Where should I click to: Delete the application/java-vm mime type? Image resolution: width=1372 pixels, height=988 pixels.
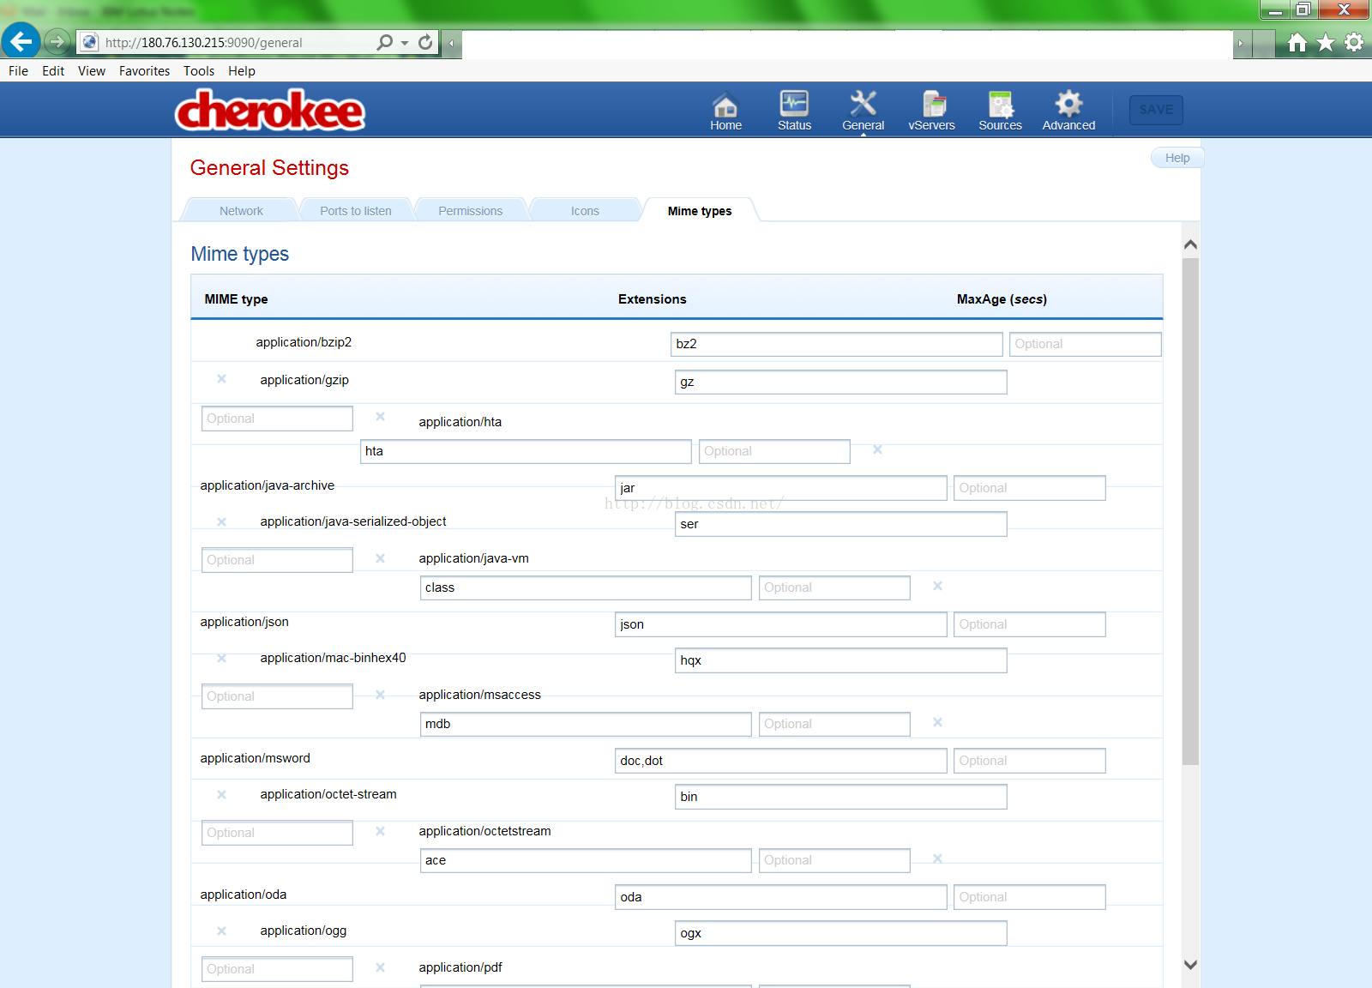coord(380,558)
